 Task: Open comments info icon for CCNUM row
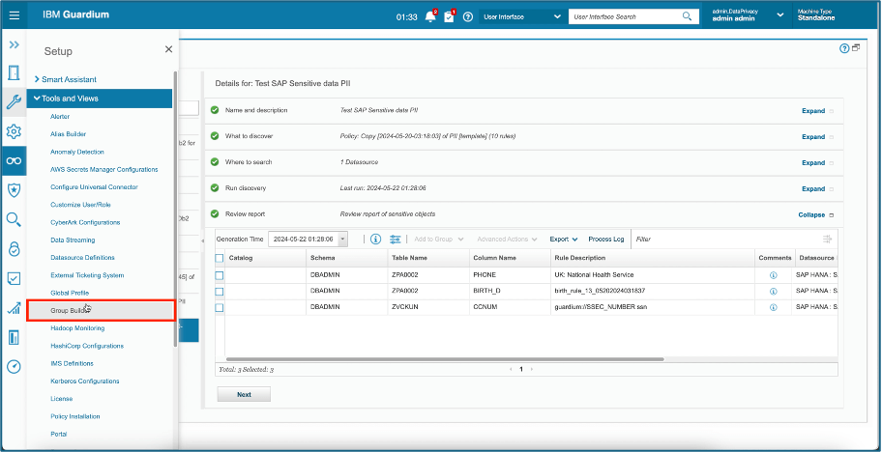tap(774, 308)
